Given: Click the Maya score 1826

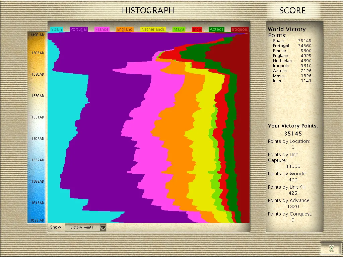Looking at the screenshot, I should (306, 76).
